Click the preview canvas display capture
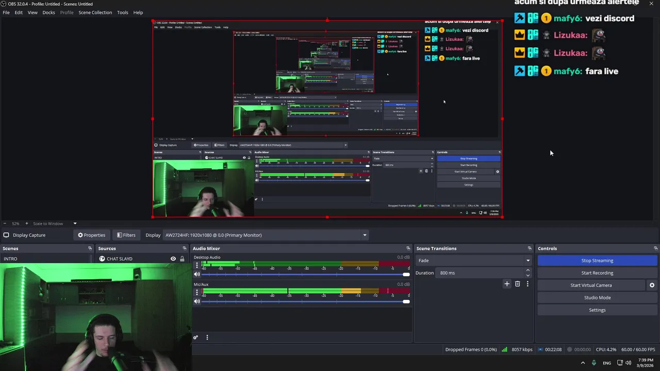 pyautogui.click(x=327, y=119)
